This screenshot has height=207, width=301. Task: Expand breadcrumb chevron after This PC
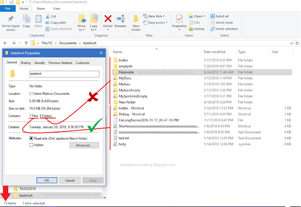coord(56,43)
